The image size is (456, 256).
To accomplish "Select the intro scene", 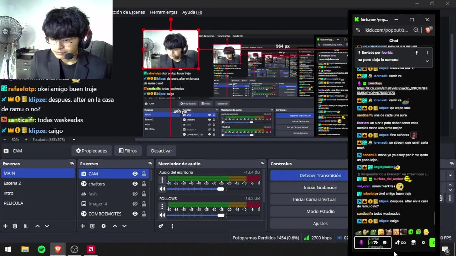I will coord(37,193).
